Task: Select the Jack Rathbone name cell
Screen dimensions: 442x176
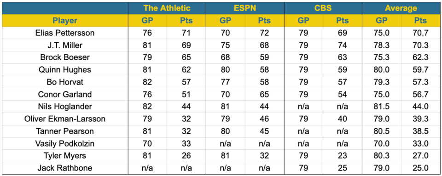Action: point(65,168)
